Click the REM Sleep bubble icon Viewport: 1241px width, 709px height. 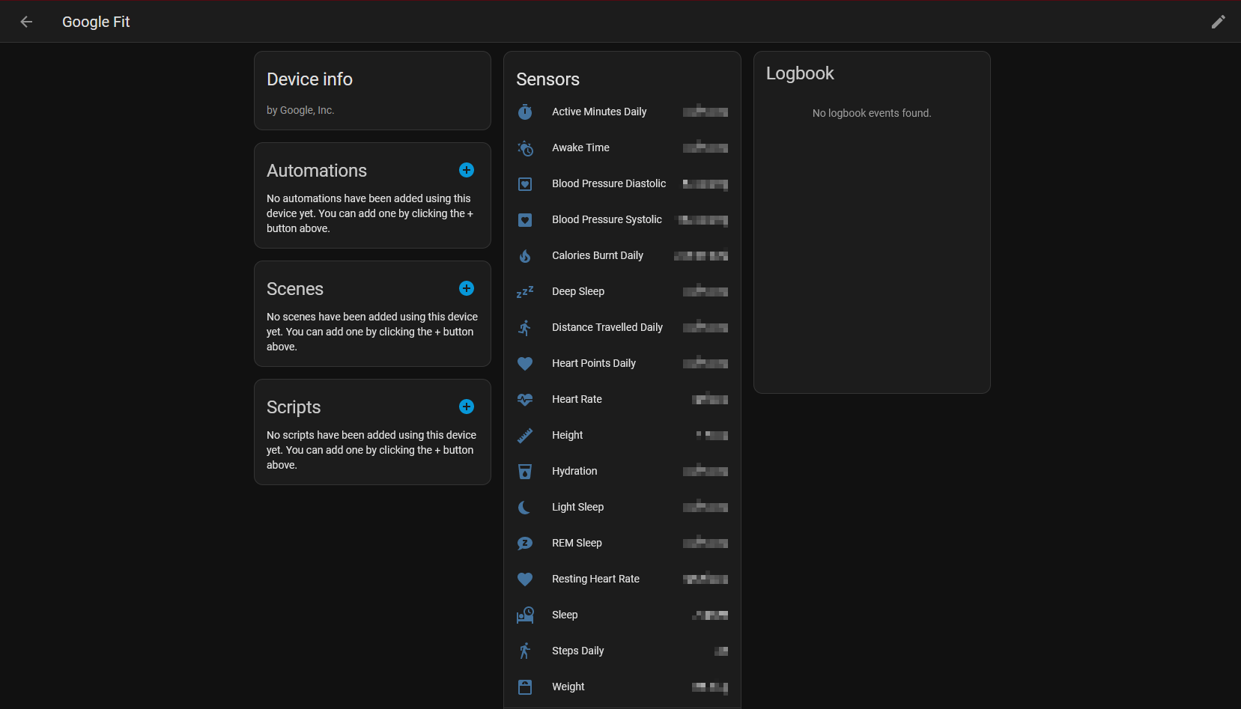click(x=525, y=543)
